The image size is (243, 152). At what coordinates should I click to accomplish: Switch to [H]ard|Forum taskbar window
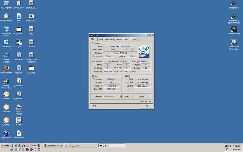pos(57,146)
